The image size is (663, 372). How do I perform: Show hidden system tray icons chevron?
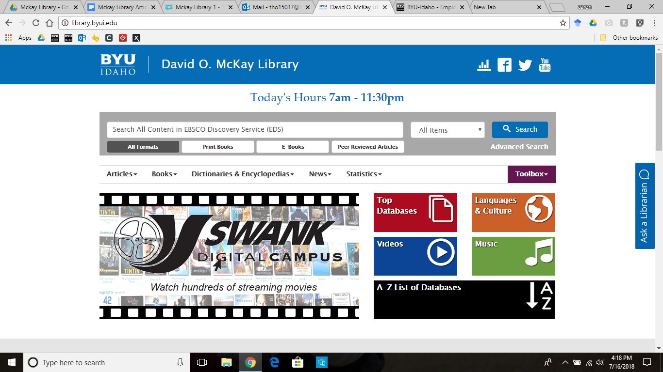click(565, 362)
